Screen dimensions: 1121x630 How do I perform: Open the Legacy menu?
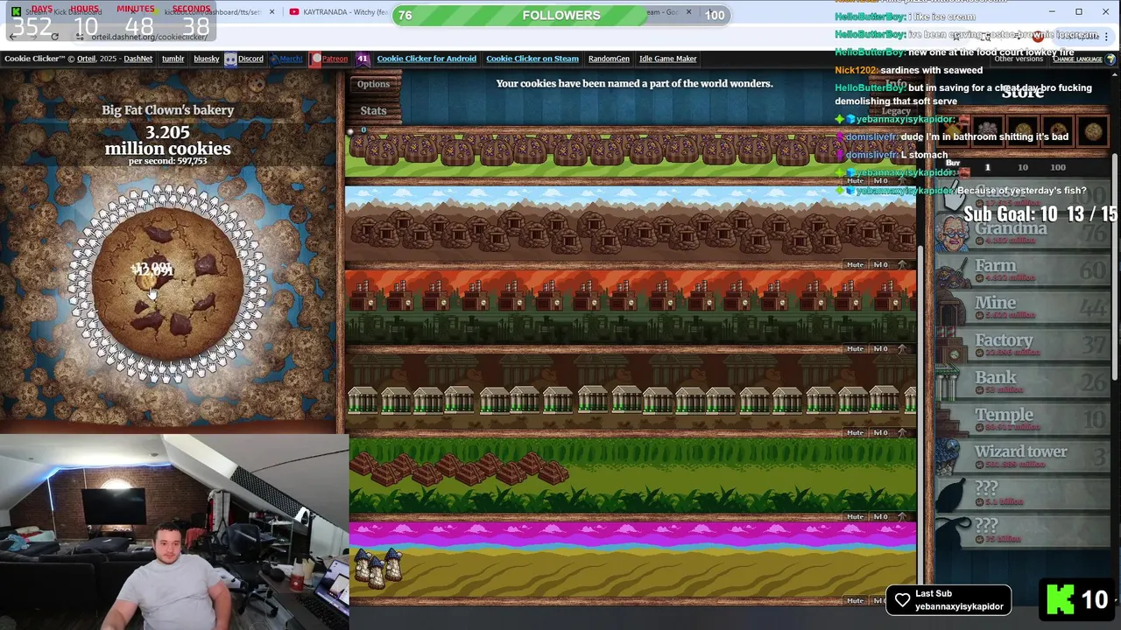click(x=896, y=111)
